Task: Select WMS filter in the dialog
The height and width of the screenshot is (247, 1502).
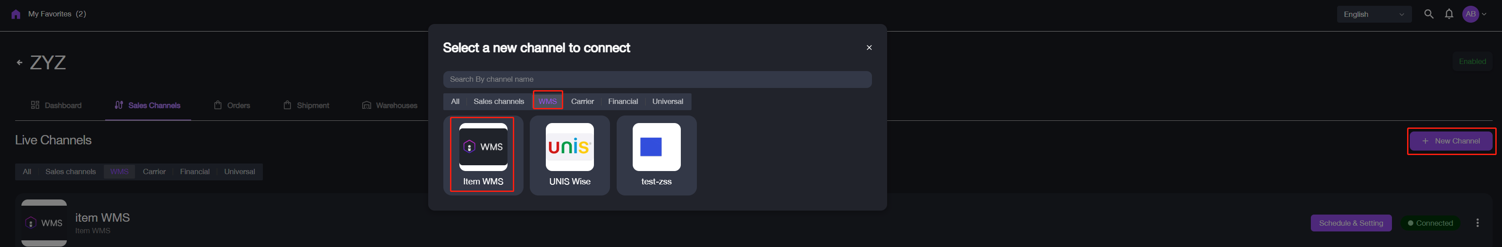Action: 547,101
